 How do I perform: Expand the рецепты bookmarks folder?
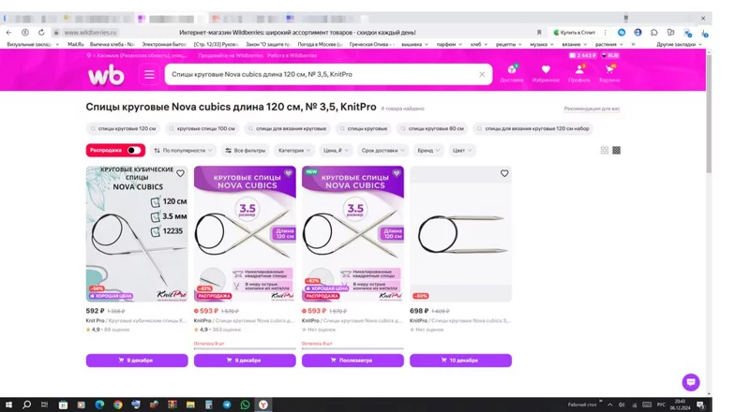pos(508,44)
